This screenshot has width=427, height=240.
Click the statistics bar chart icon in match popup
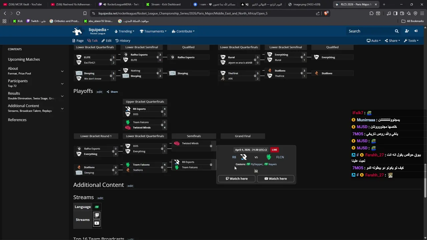256,171
